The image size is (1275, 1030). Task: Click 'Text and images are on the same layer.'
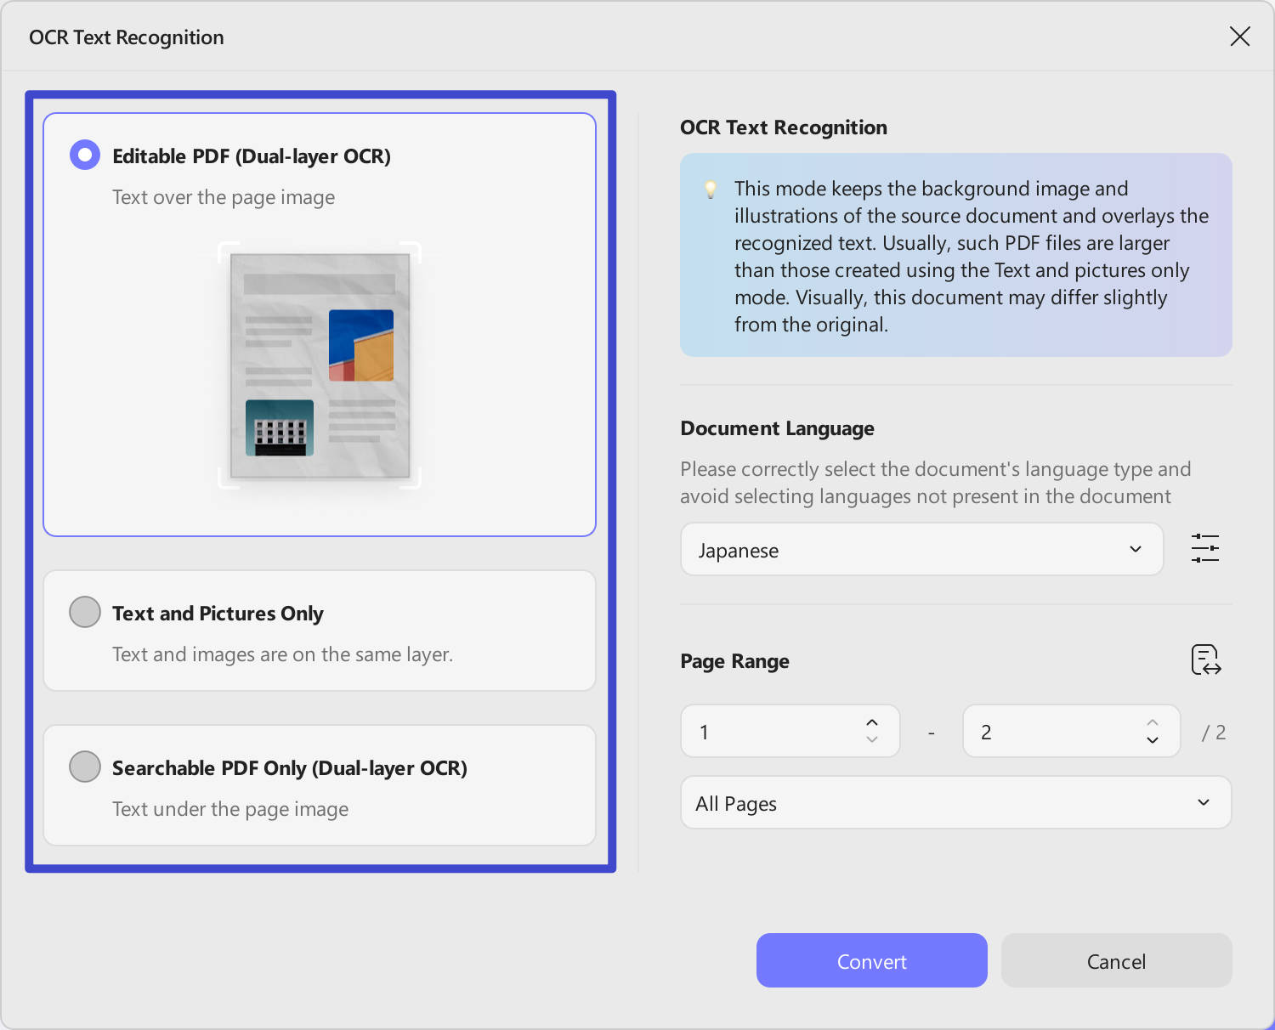pyautogui.click(x=283, y=654)
